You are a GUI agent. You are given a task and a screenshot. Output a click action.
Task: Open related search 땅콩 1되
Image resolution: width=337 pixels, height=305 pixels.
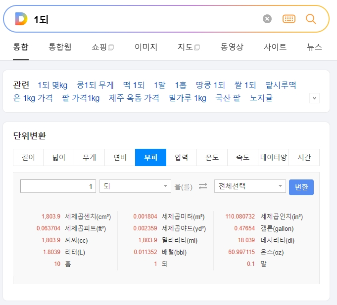click(210, 85)
